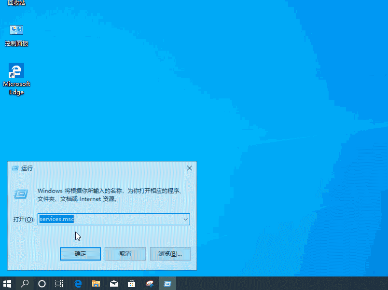Select the services.msc text in 打开 field

pos(56,219)
